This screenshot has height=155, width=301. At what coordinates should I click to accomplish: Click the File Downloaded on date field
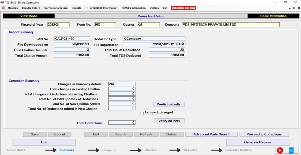click(72, 44)
